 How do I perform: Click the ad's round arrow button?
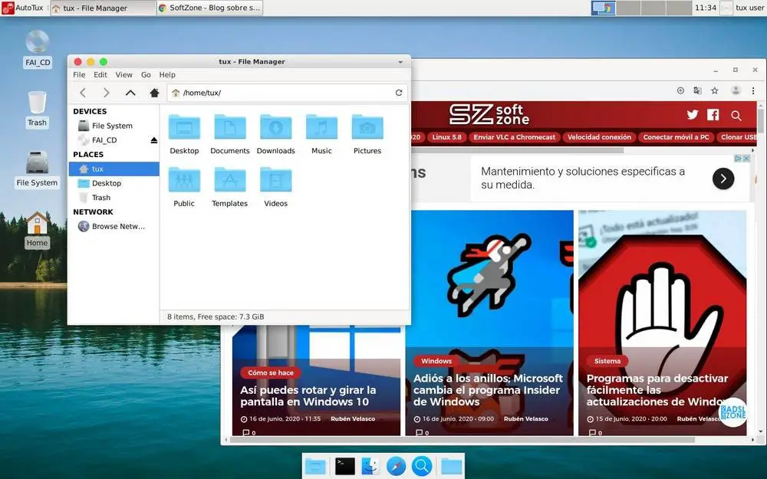[723, 179]
